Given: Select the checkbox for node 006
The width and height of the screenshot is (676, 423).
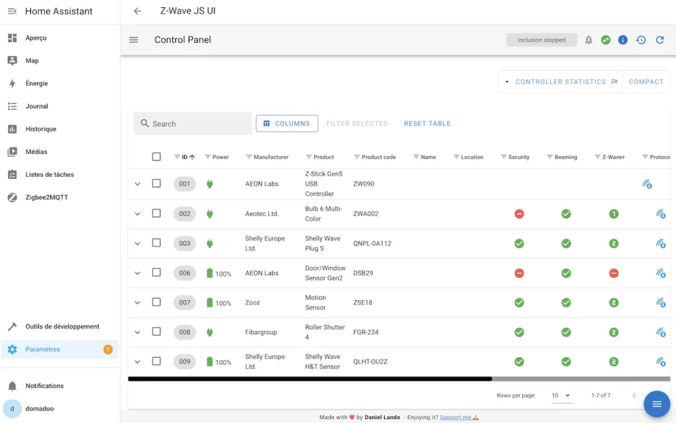Looking at the screenshot, I should click(x=156, y=272).
